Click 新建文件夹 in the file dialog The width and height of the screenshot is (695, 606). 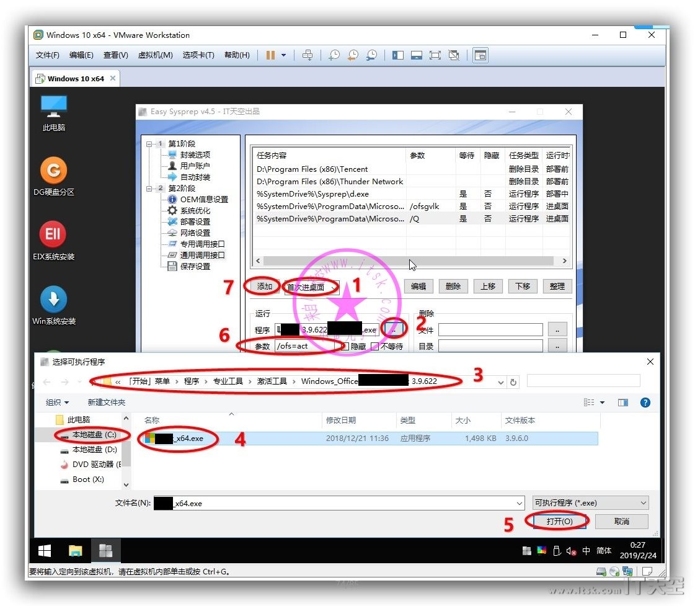point(107,403)
